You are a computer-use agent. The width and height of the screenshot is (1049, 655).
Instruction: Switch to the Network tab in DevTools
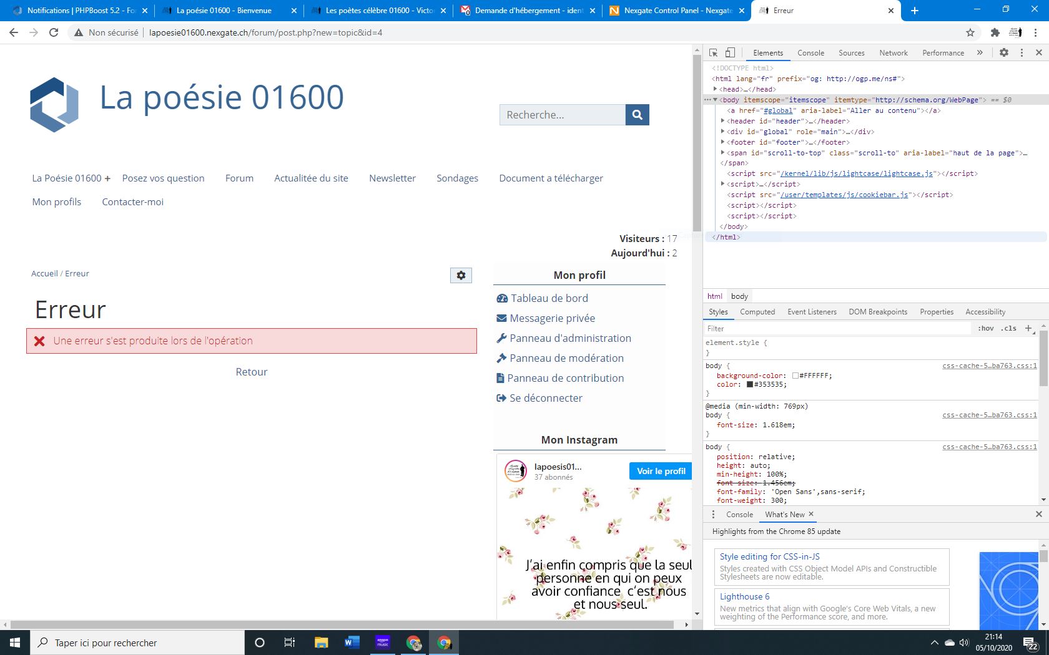point(893,53)
